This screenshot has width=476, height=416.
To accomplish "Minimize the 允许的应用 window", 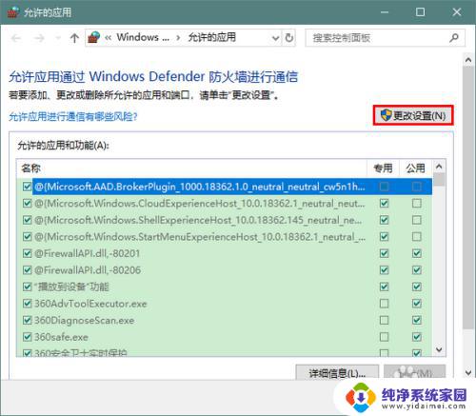I will pos(385,12).
